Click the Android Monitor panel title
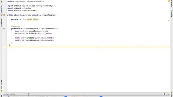 10,94
